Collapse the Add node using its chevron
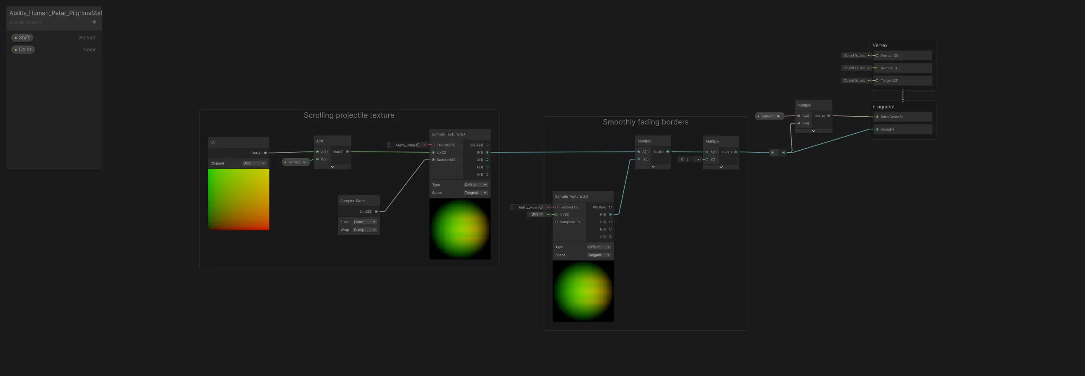The image size is (1085, 376). coord(332,167)
